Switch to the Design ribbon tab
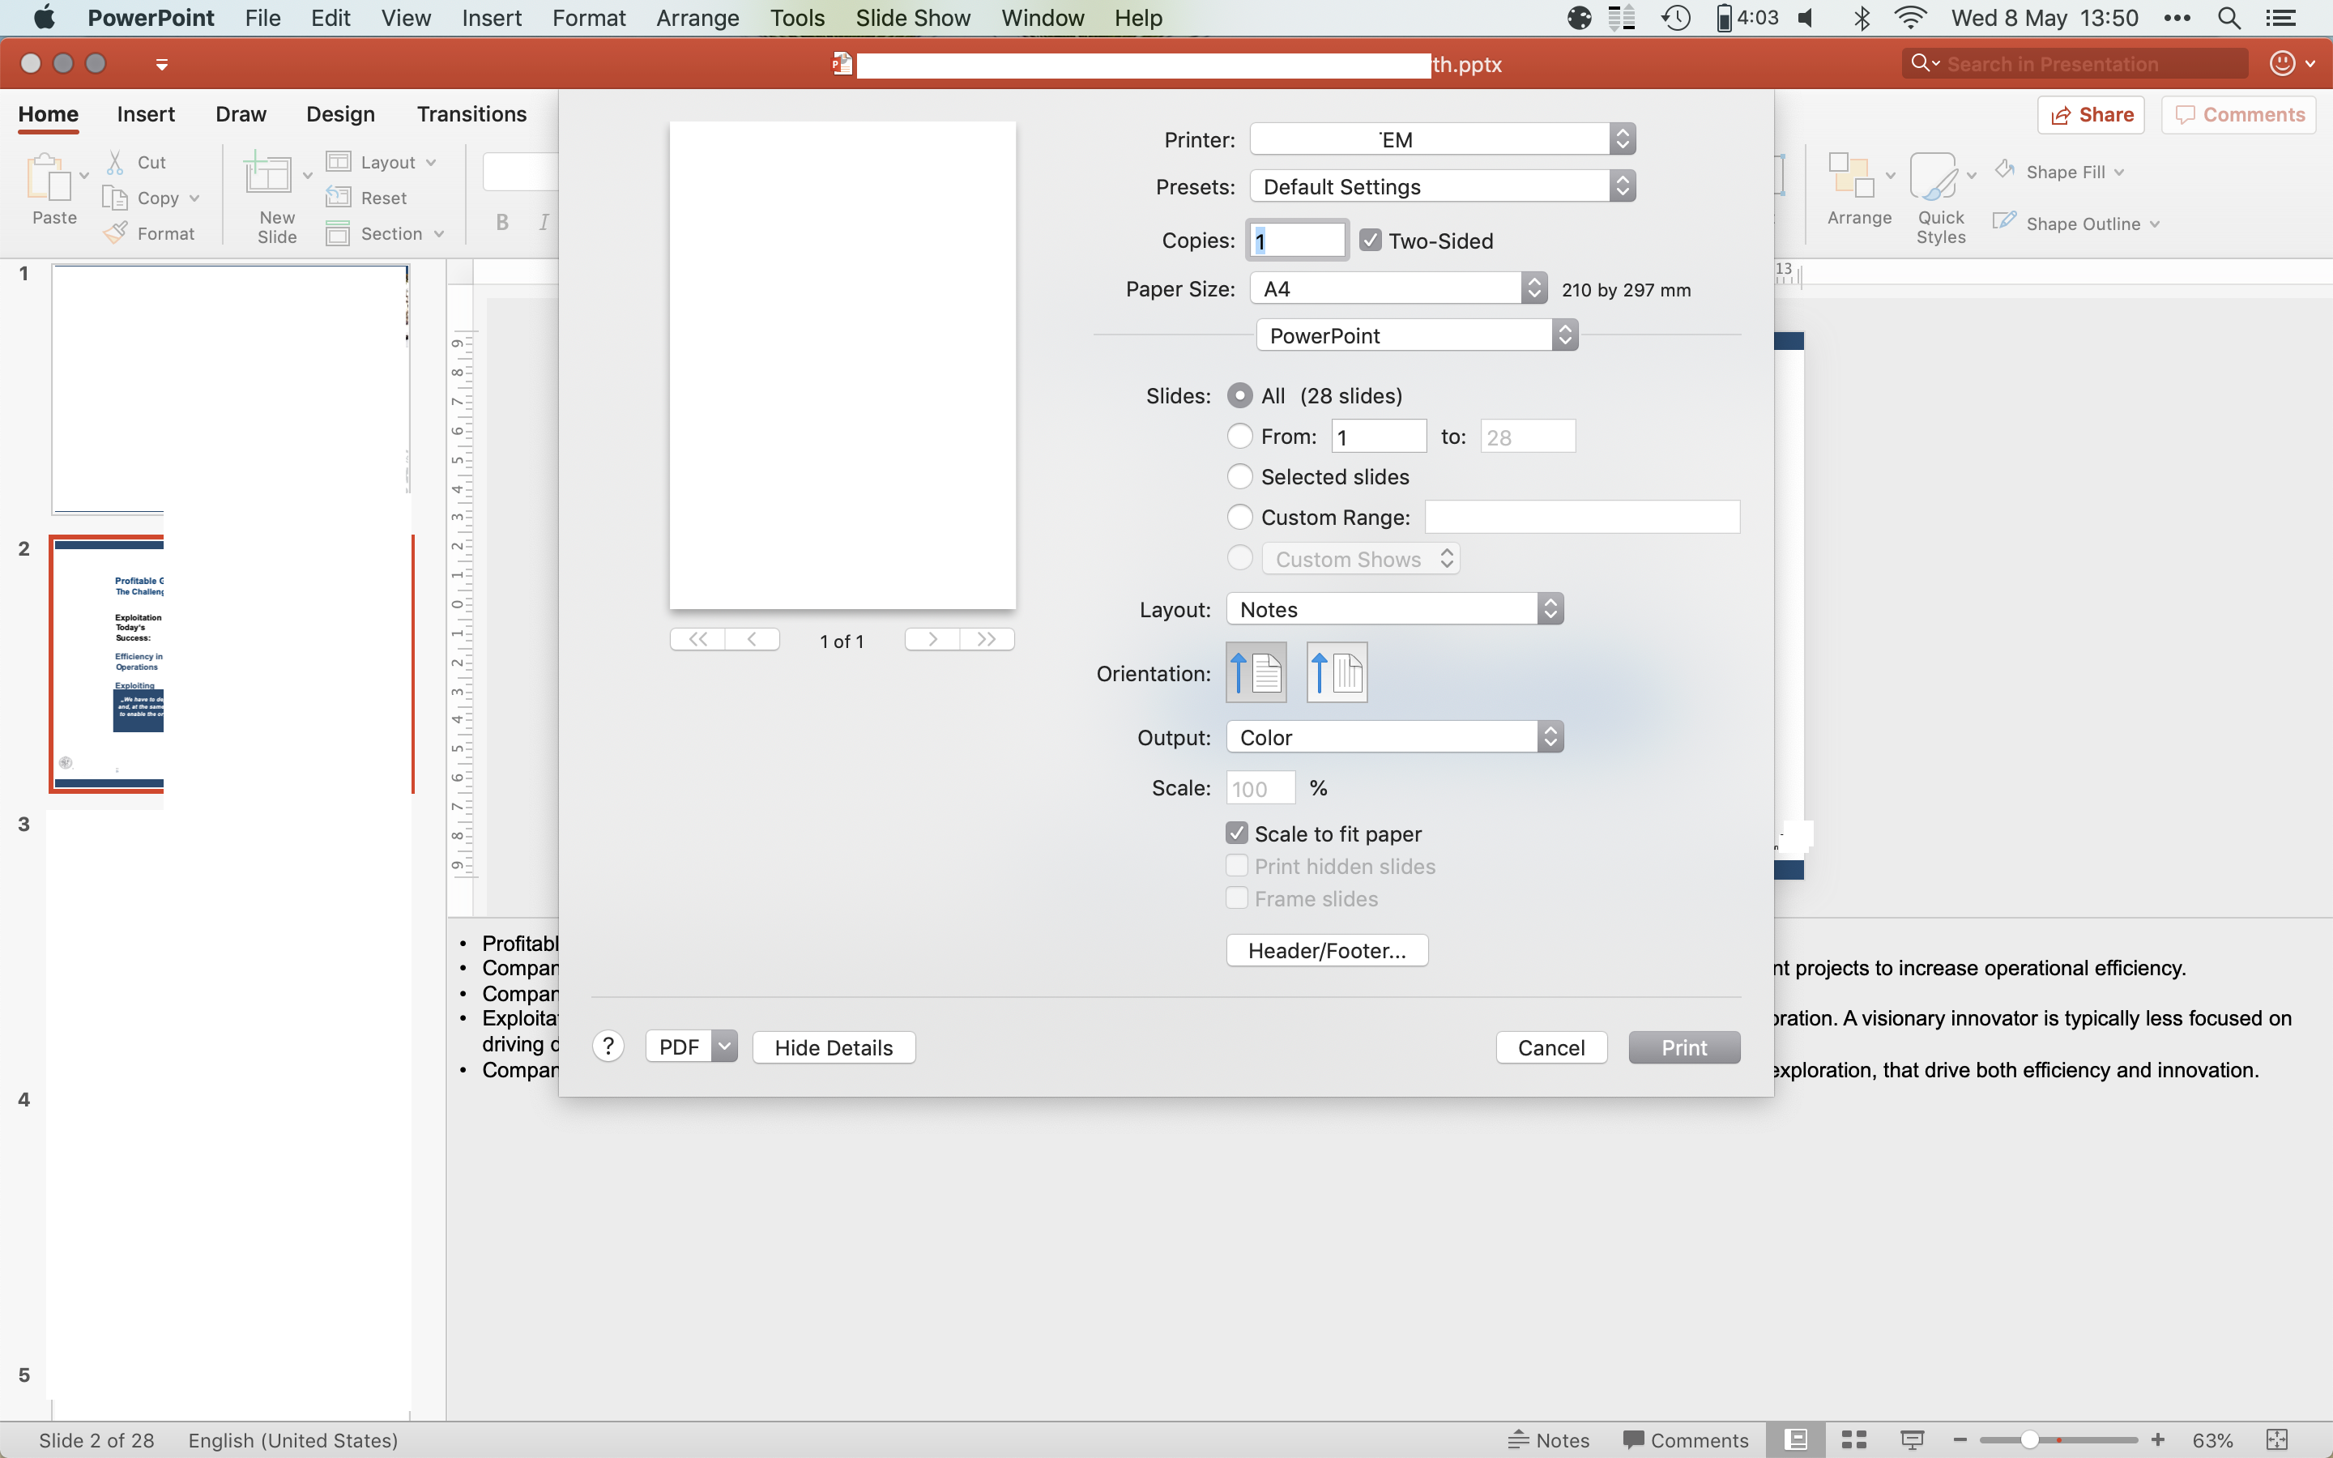The image size is (2333, 1458). [x=340, y=113]
